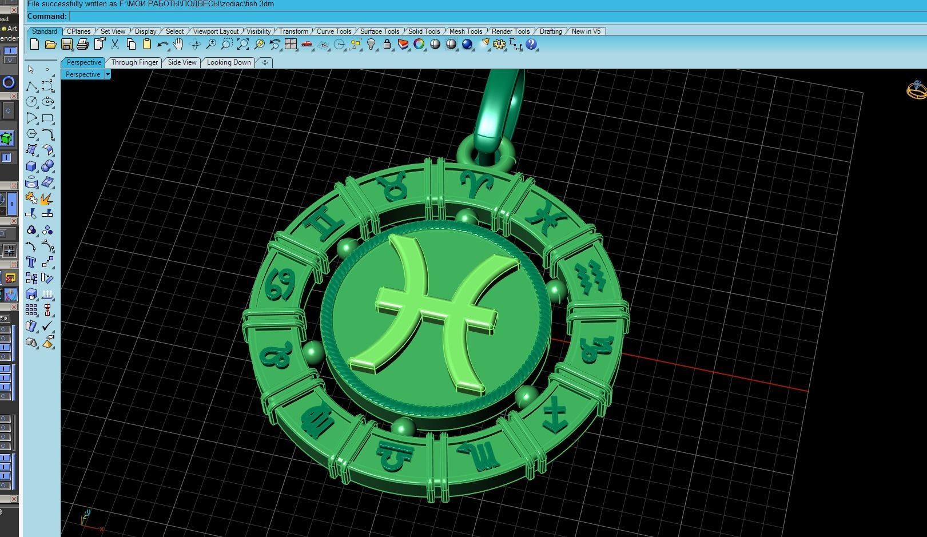This screenshot has width=927, height=537.
Task: Select the arrow pointer tool in sidebar
Action: (x=31, y=70)
